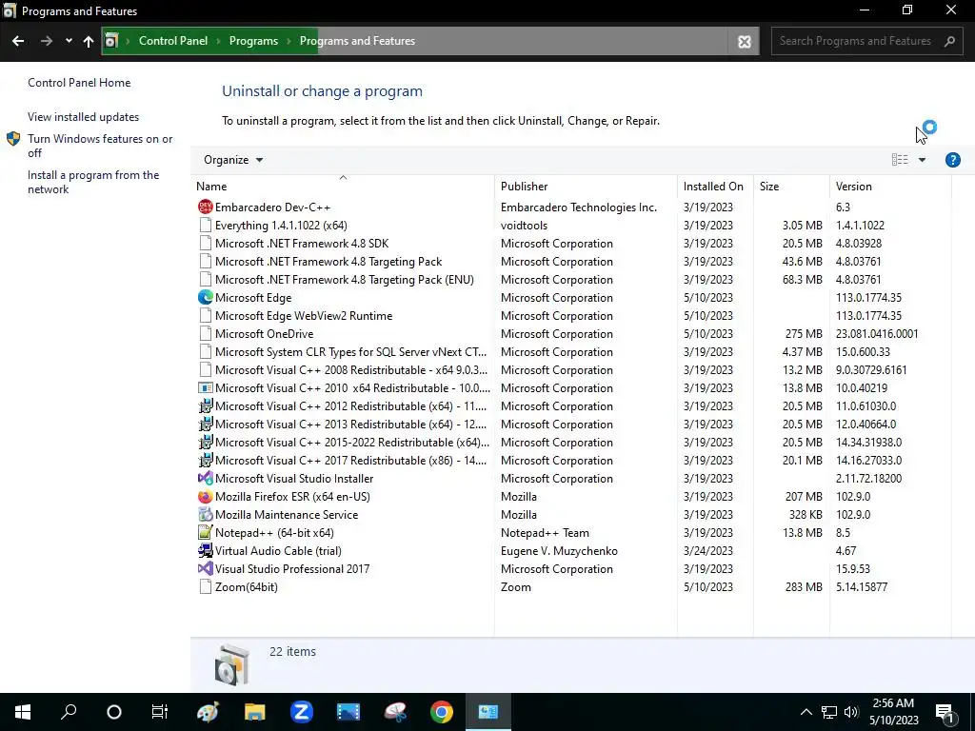
Task: Open taskbar search magnifier
Action: pos(69,712)
